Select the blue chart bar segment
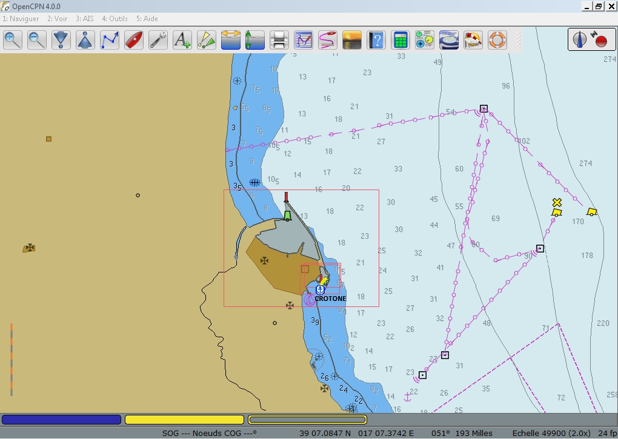The height and width of the screenshot is (439, 618). [62, 420]
